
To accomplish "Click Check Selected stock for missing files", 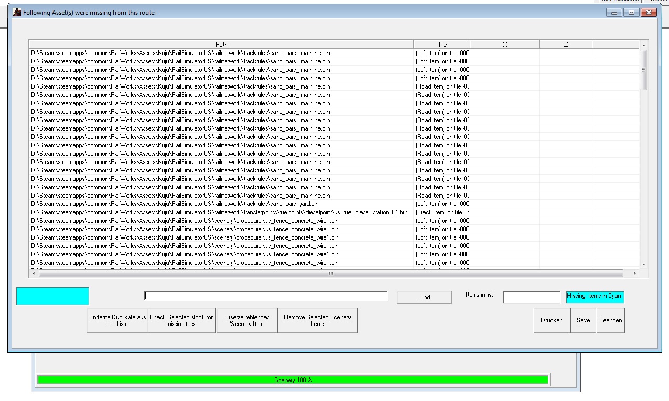I will pos(182,320).
